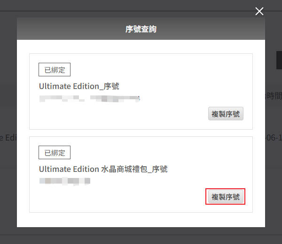Close the 序號查詢 dialog with X
The height and width of the screenshot is (244, 282).
pos(259,11)
